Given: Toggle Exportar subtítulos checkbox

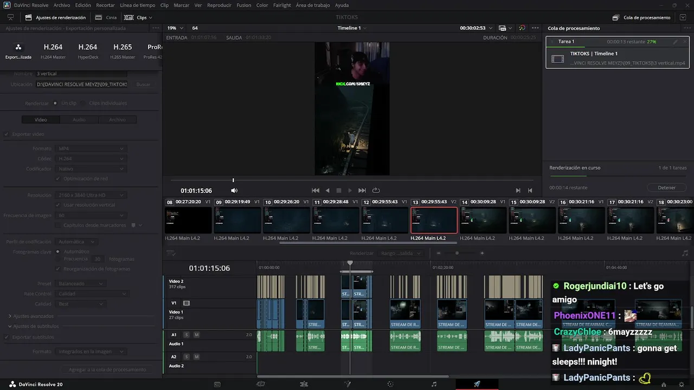Looking at the screenshot, I should point(7,337).
